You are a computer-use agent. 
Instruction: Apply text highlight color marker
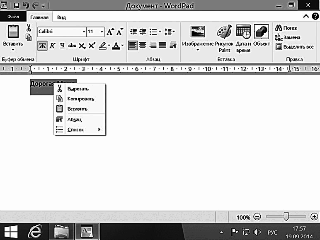(x=103, y=46)
